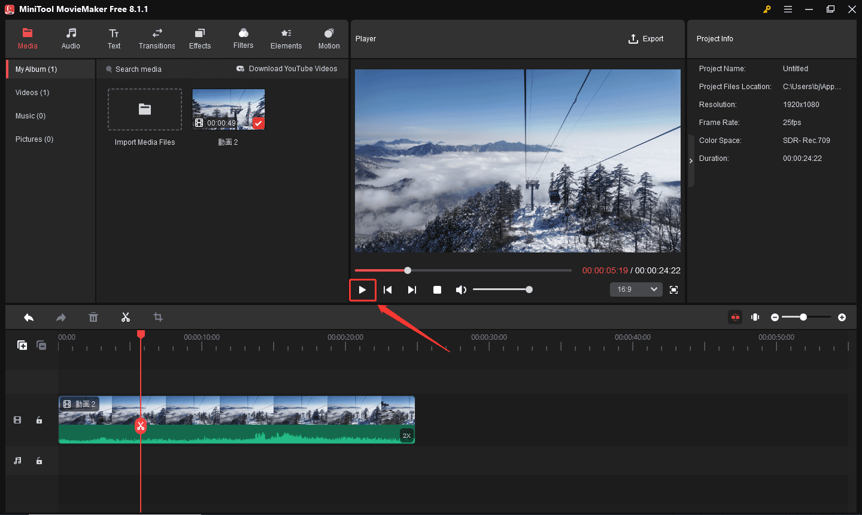
Task: Adjust the player volume slider
Action: coord(502,290)
